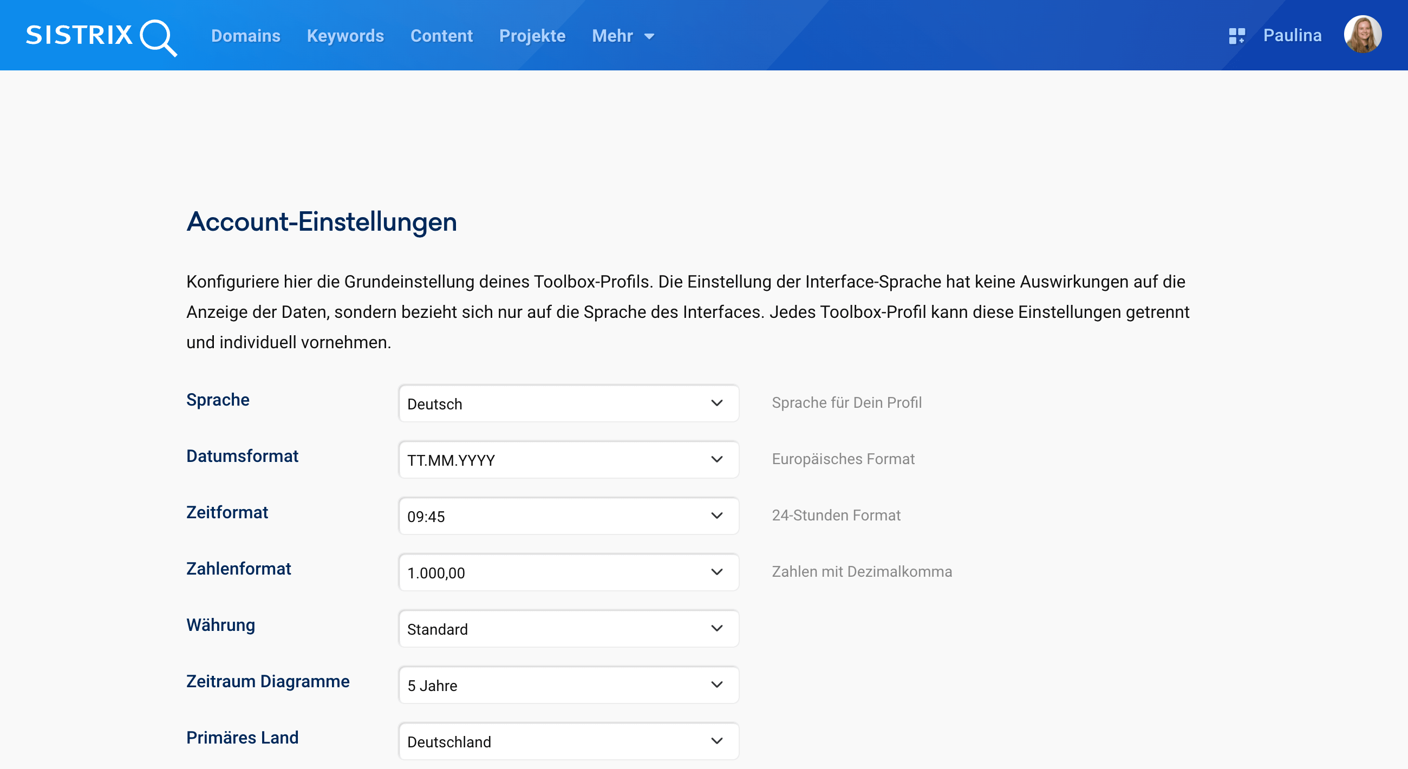
Task: Click the Paulina username link
Action: coord(1292,36)
